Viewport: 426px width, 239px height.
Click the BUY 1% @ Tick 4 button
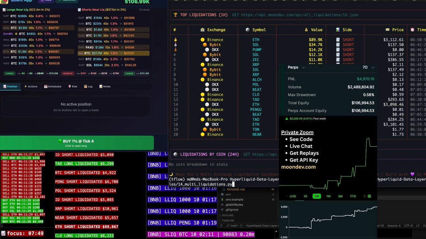point(77,143)
